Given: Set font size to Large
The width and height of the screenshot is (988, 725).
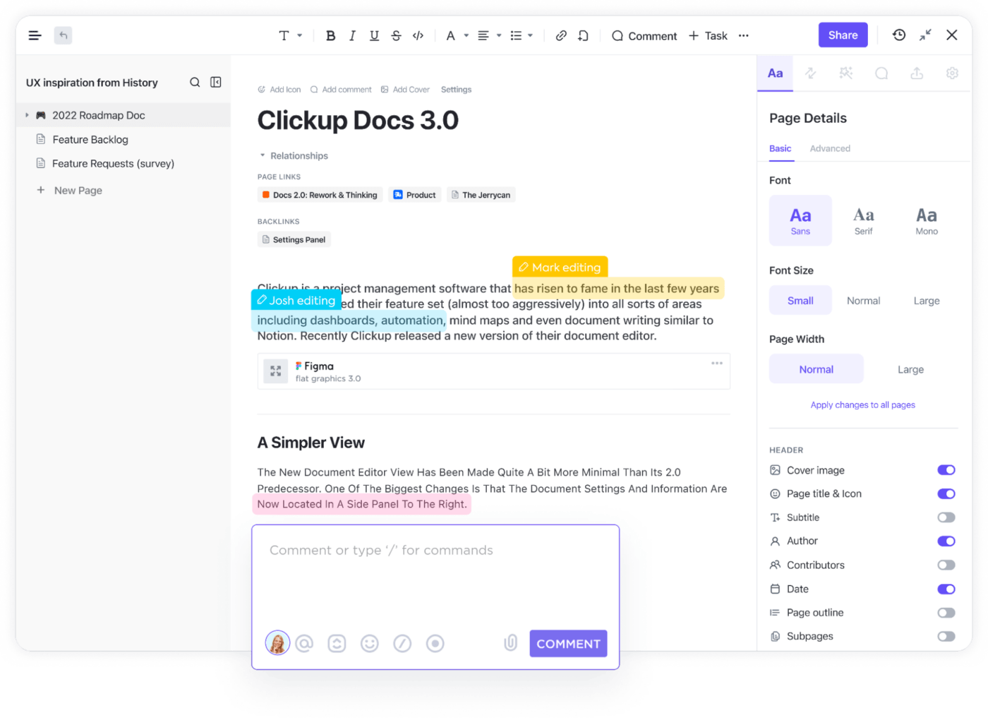Looking at the screenshot, I should [x=927, y=301].
